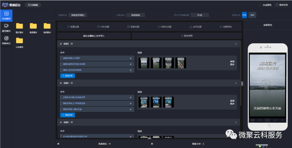Delete script line 湖南人民欢迎你来做客

coord(131,70)
